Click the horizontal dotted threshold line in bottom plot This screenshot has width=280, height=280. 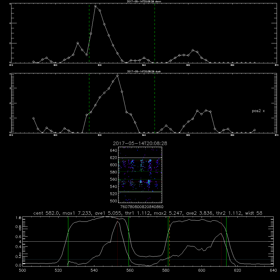[x=148, y=259]
